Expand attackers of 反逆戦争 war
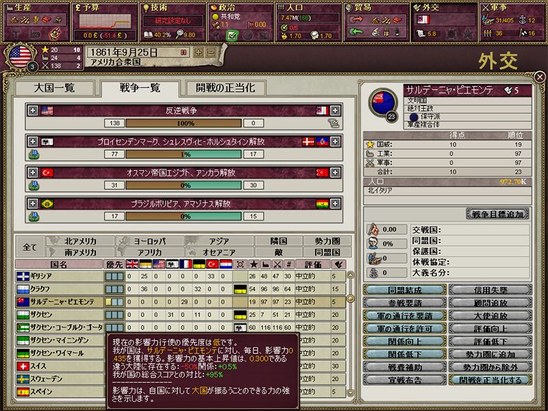Image resolution: width=548 pixels, height=411 pixels. point(32,110)
